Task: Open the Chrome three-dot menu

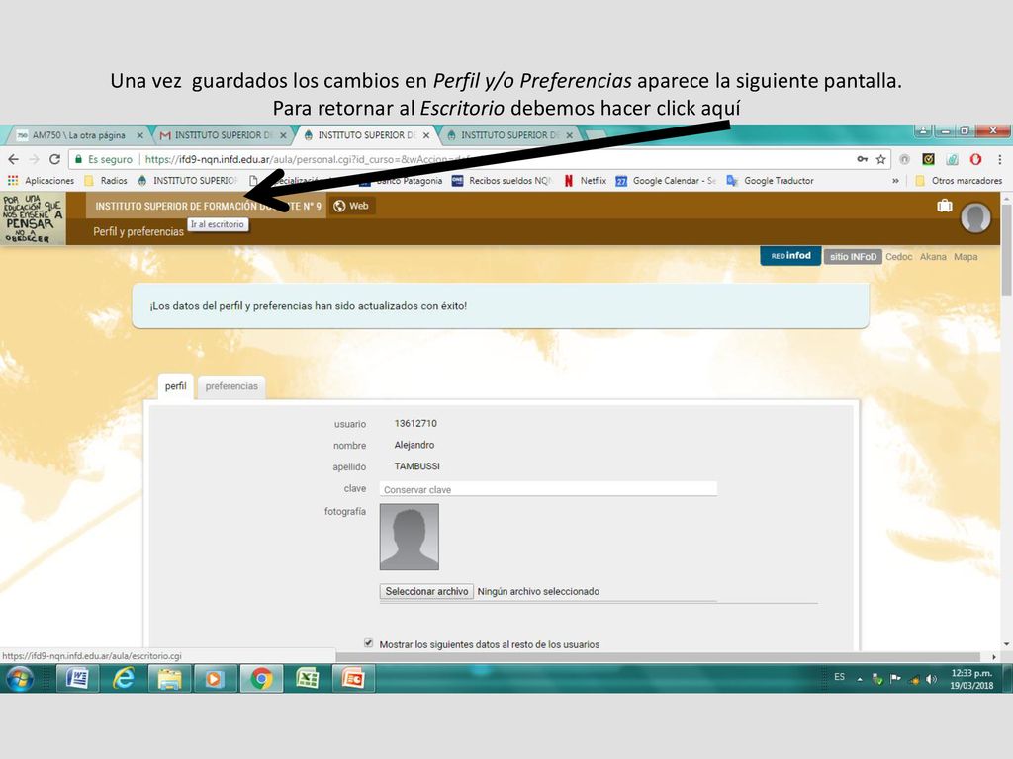Action: 999,159
